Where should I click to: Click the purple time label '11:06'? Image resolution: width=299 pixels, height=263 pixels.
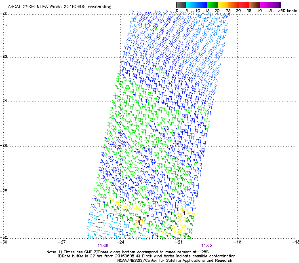coord(103,246)
